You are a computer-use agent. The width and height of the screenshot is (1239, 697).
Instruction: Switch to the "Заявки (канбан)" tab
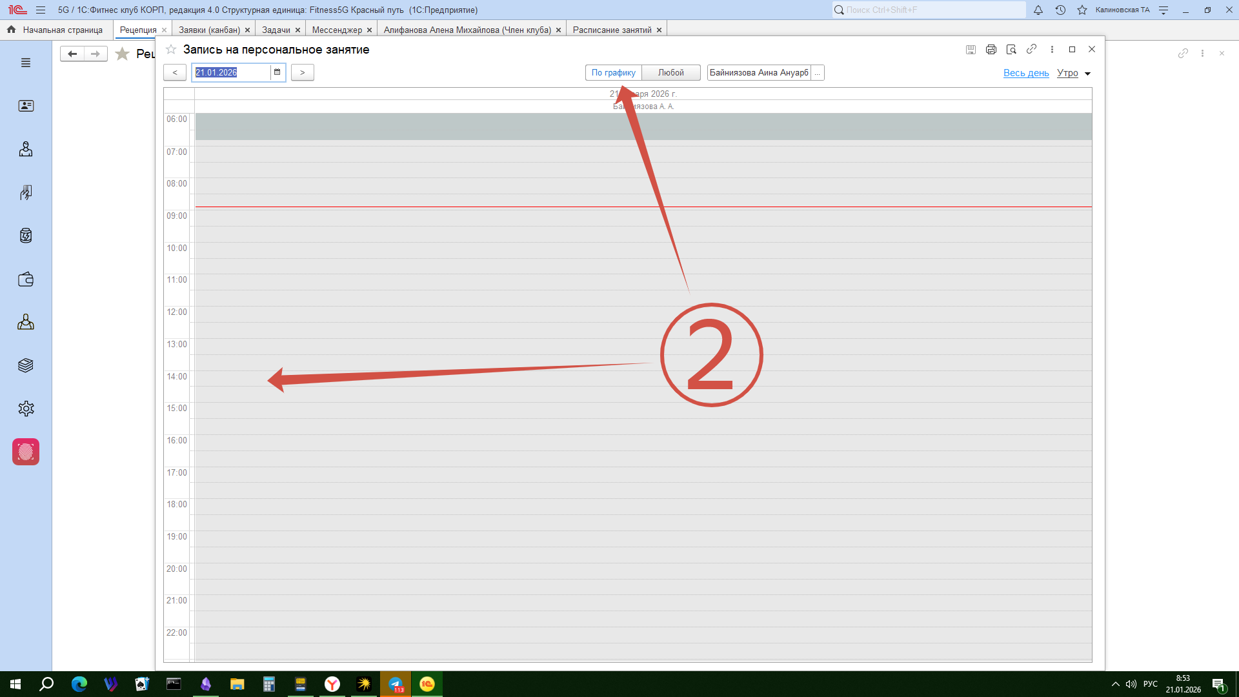click(209, 30)
